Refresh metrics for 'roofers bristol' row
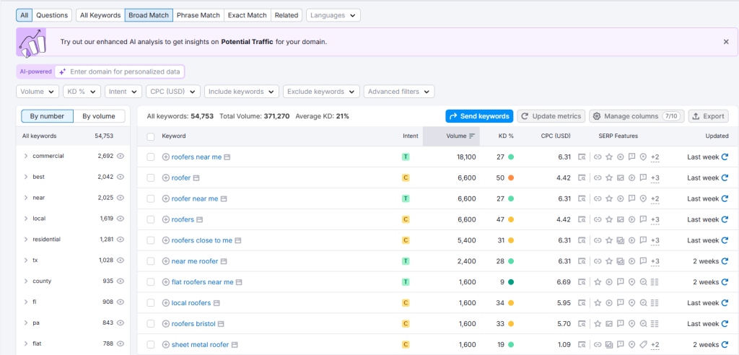 coord(725,324)
